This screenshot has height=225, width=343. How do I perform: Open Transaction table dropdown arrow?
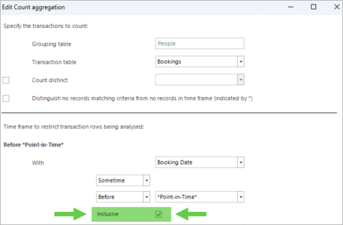241,62
